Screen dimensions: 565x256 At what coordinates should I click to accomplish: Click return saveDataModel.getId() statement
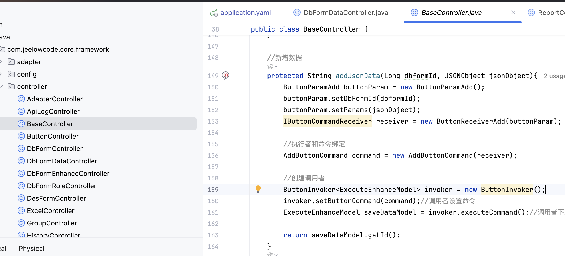tap(341, 235)
